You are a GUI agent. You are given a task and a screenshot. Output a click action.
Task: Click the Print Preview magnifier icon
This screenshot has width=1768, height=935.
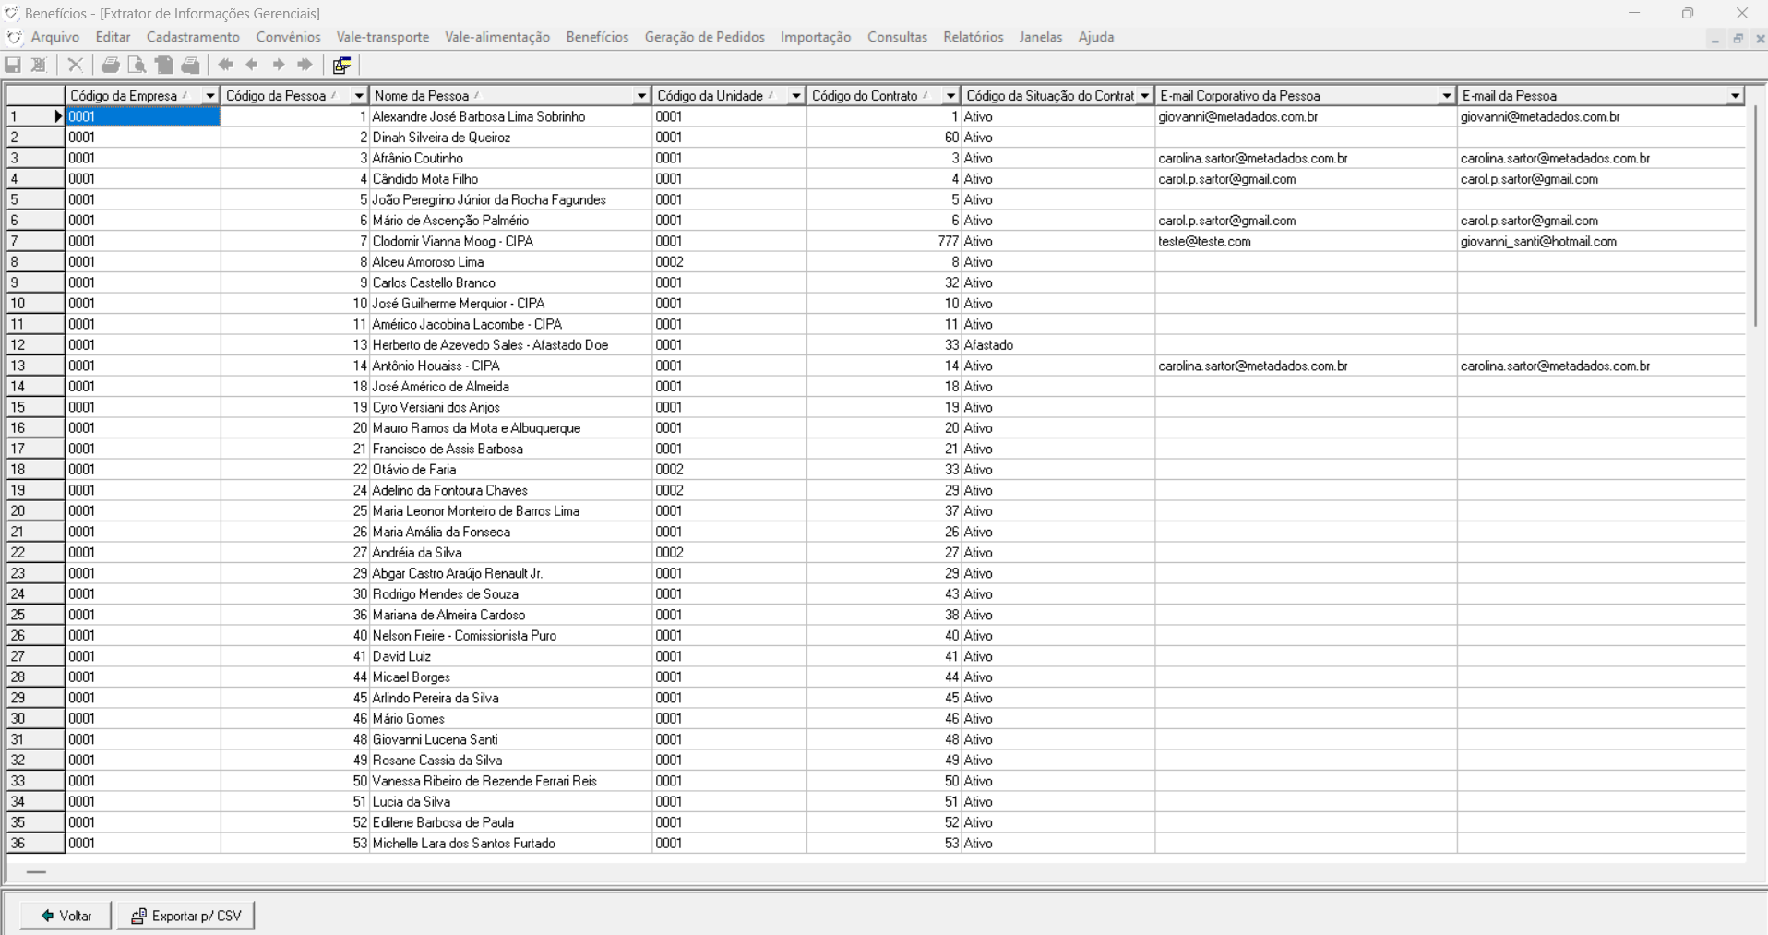click(137, 65)
